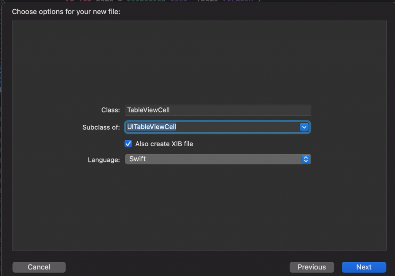Click the 'Language:' label
Image resolution: width=395 pixels, height=276 pixels.
[104, 160]
